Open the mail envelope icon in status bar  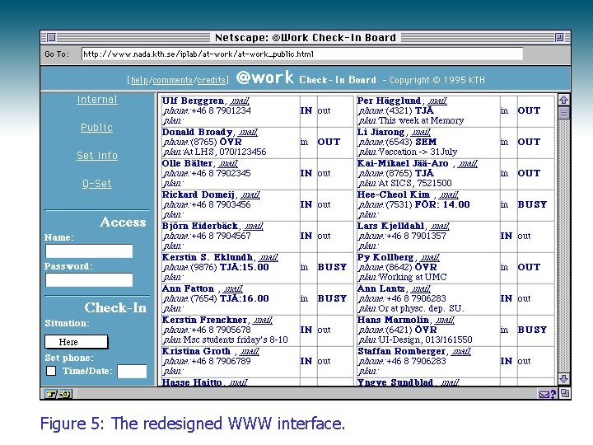tap(544, 394)
